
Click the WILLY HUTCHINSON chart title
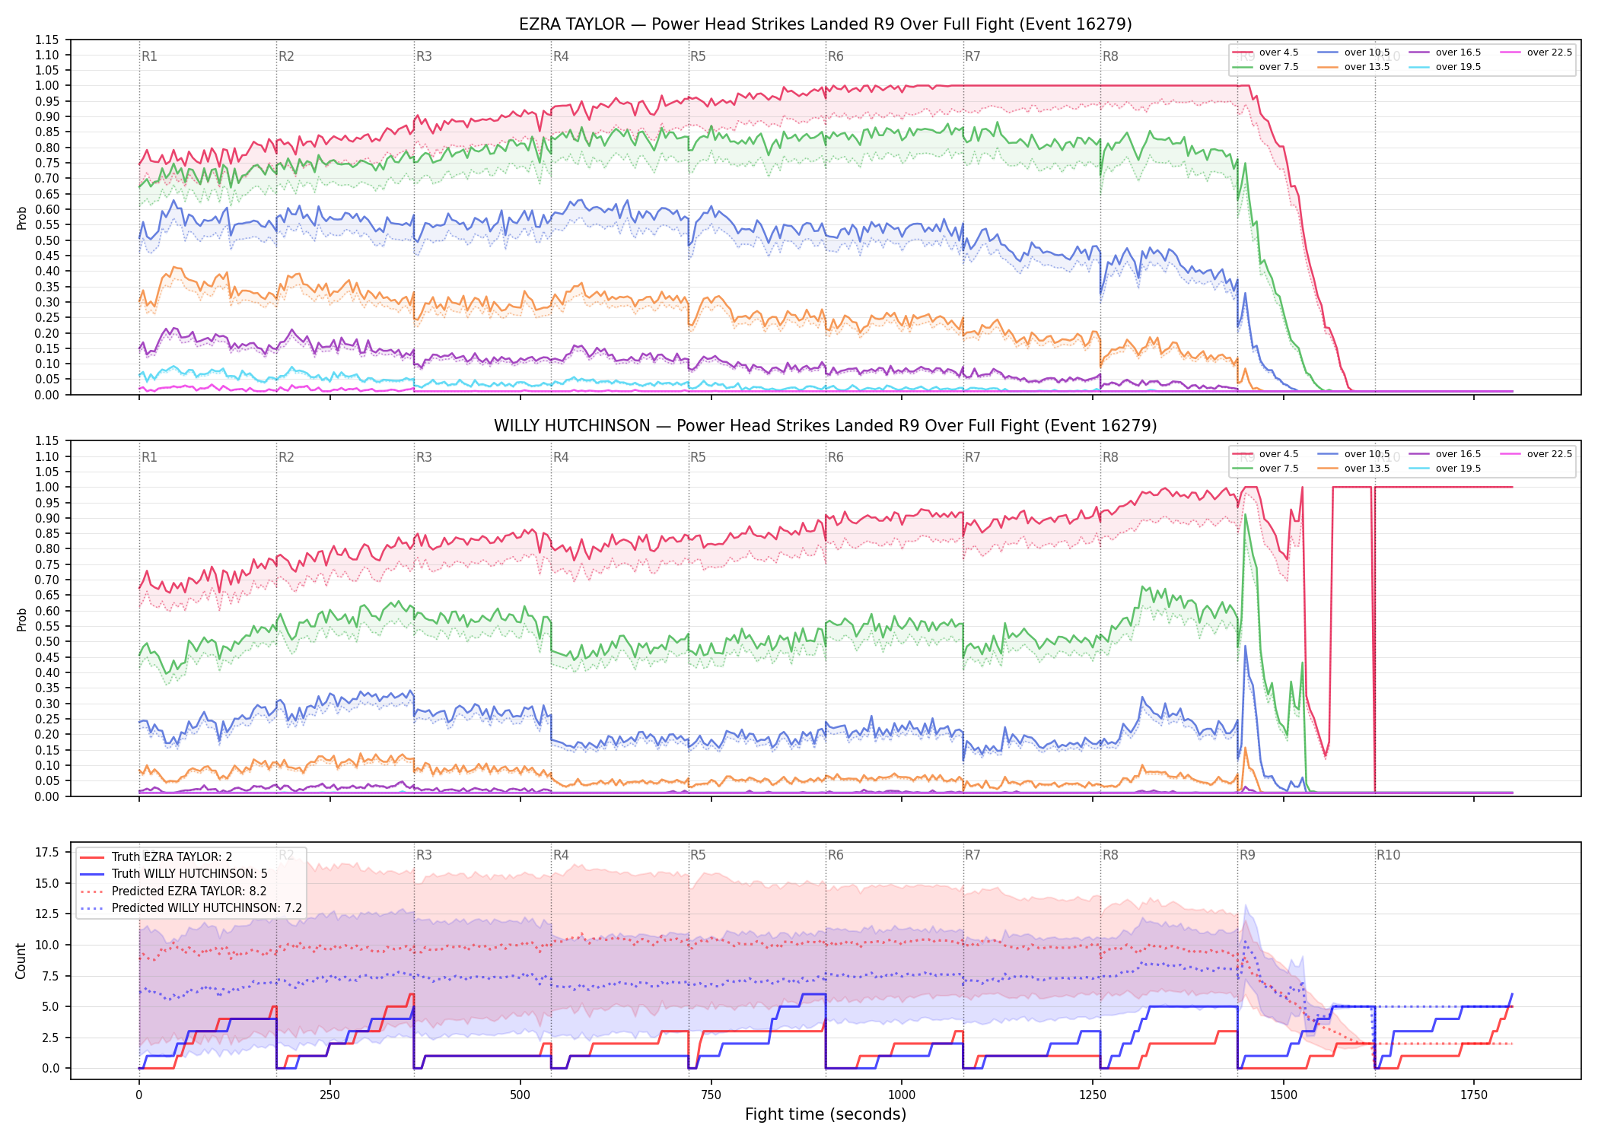click(x=825, y=426)
